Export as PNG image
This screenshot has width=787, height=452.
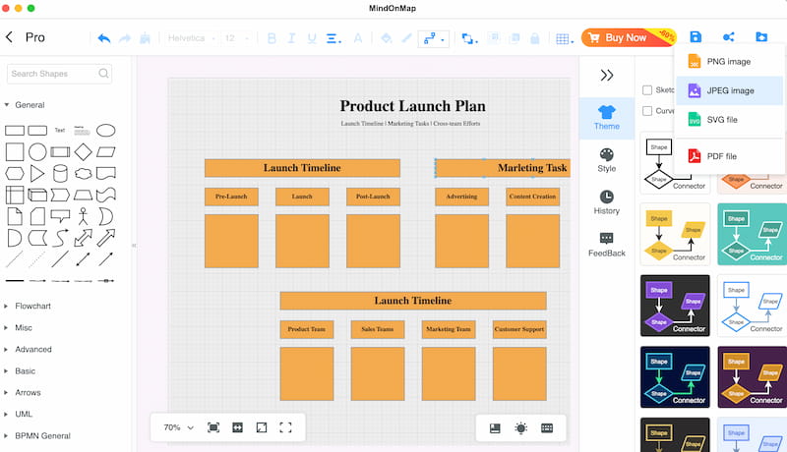point(729,61)
